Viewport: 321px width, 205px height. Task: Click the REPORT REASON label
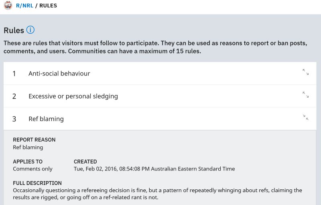tap(34, 139)
